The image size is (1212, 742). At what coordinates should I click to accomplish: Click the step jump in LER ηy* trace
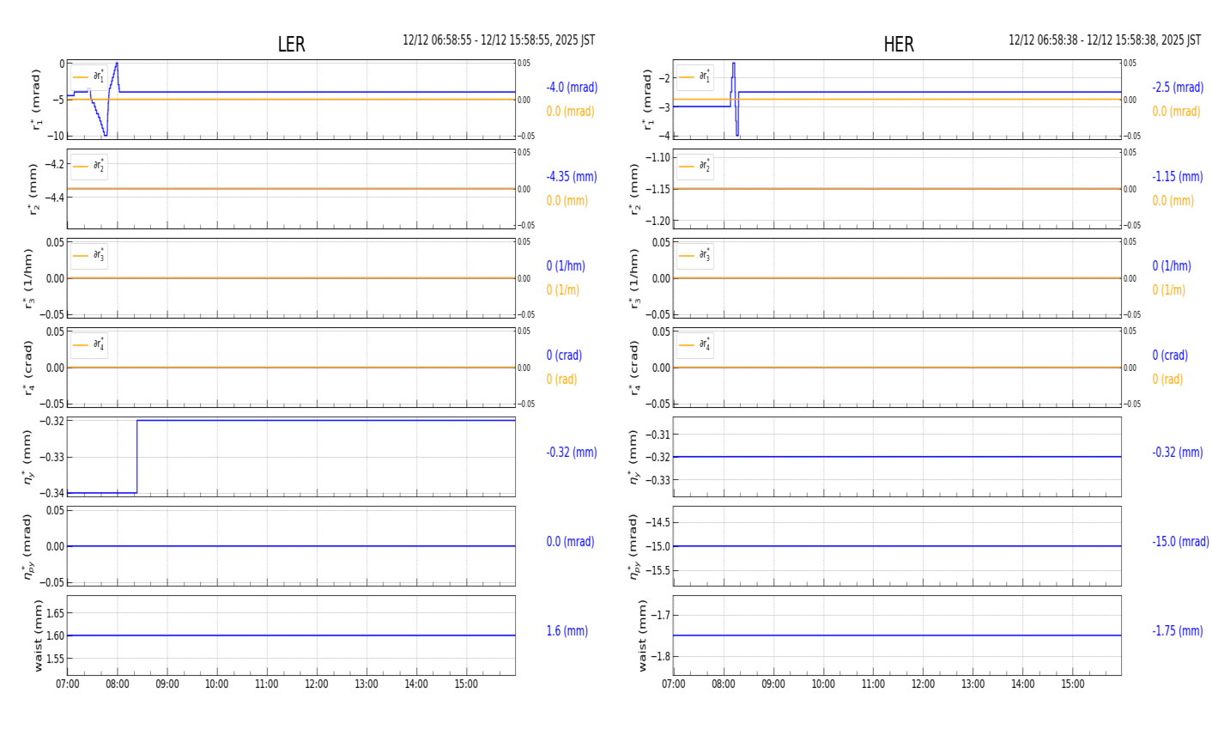pos(136,456)
